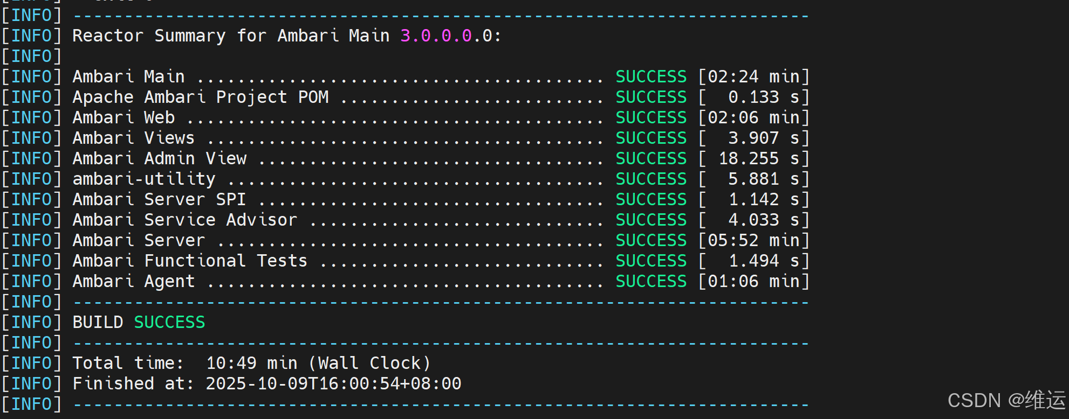Click the build time 1.142 s
1069x419 pixels.
coord(764,200)
